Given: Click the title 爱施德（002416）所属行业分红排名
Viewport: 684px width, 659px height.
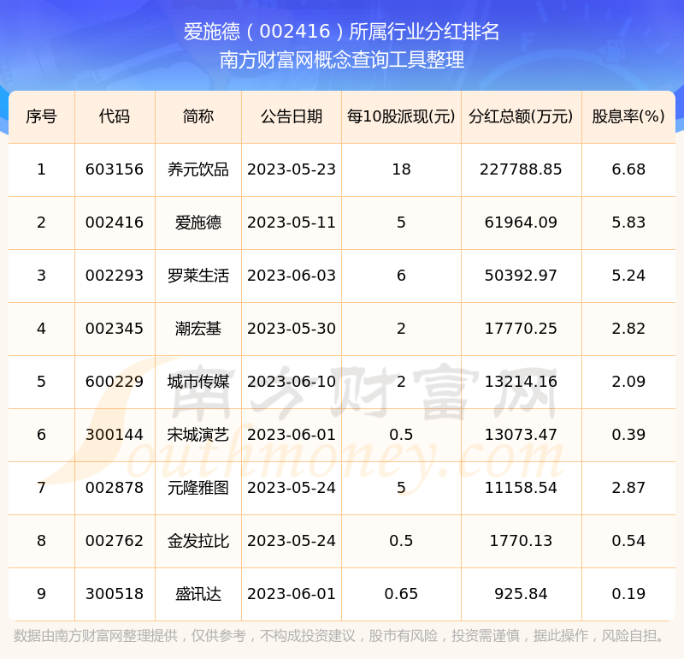Looking at the screenshot, I should [x=342, y=33].
